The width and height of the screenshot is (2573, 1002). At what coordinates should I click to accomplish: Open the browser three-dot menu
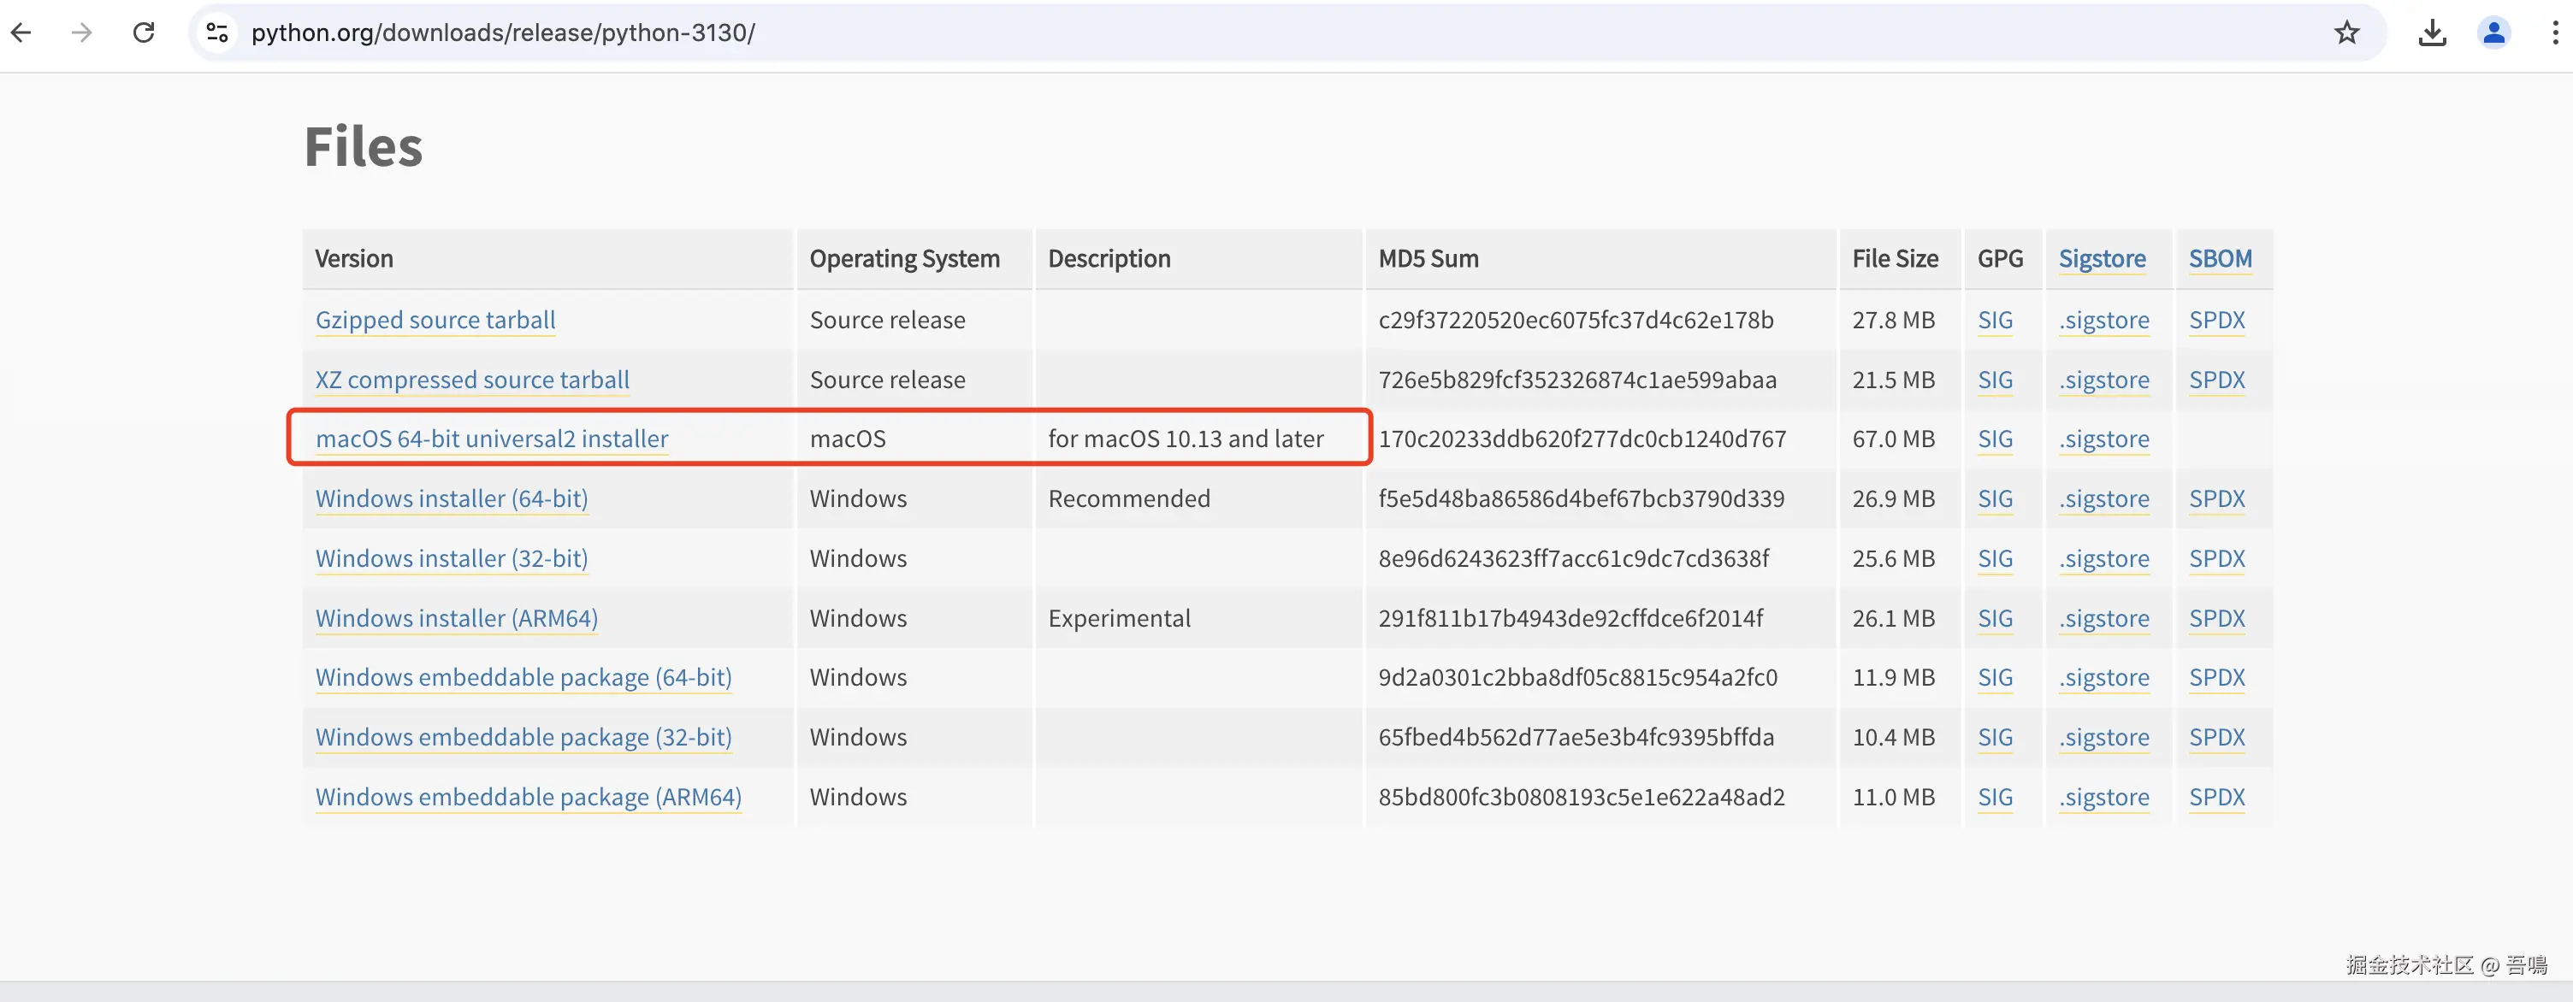[x=2555, y=33]
